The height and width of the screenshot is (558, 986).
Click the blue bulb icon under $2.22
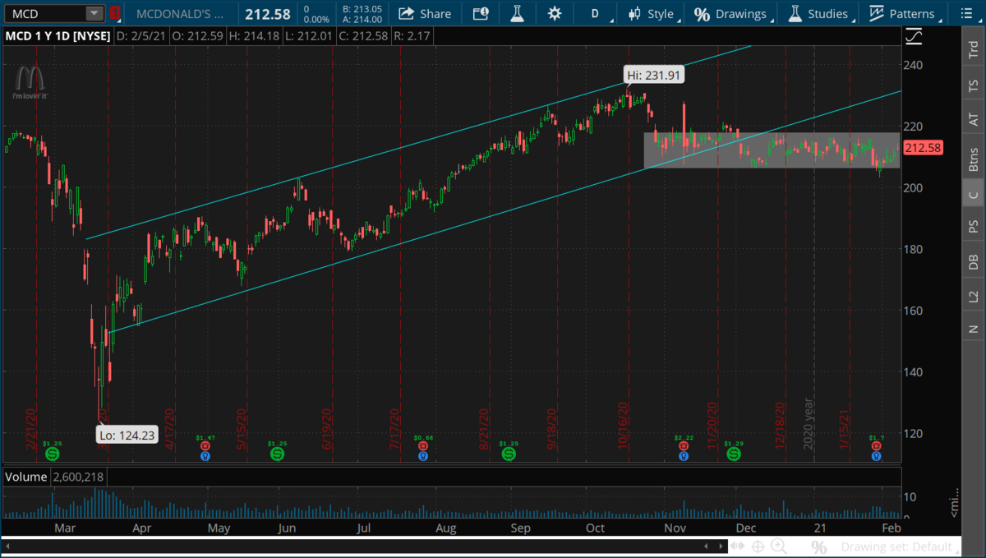684,455
